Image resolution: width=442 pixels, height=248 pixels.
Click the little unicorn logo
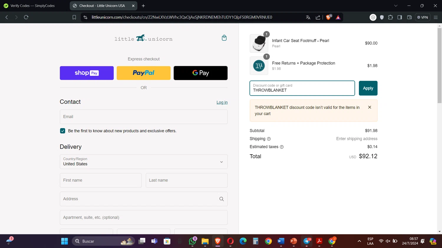point(144,38)
